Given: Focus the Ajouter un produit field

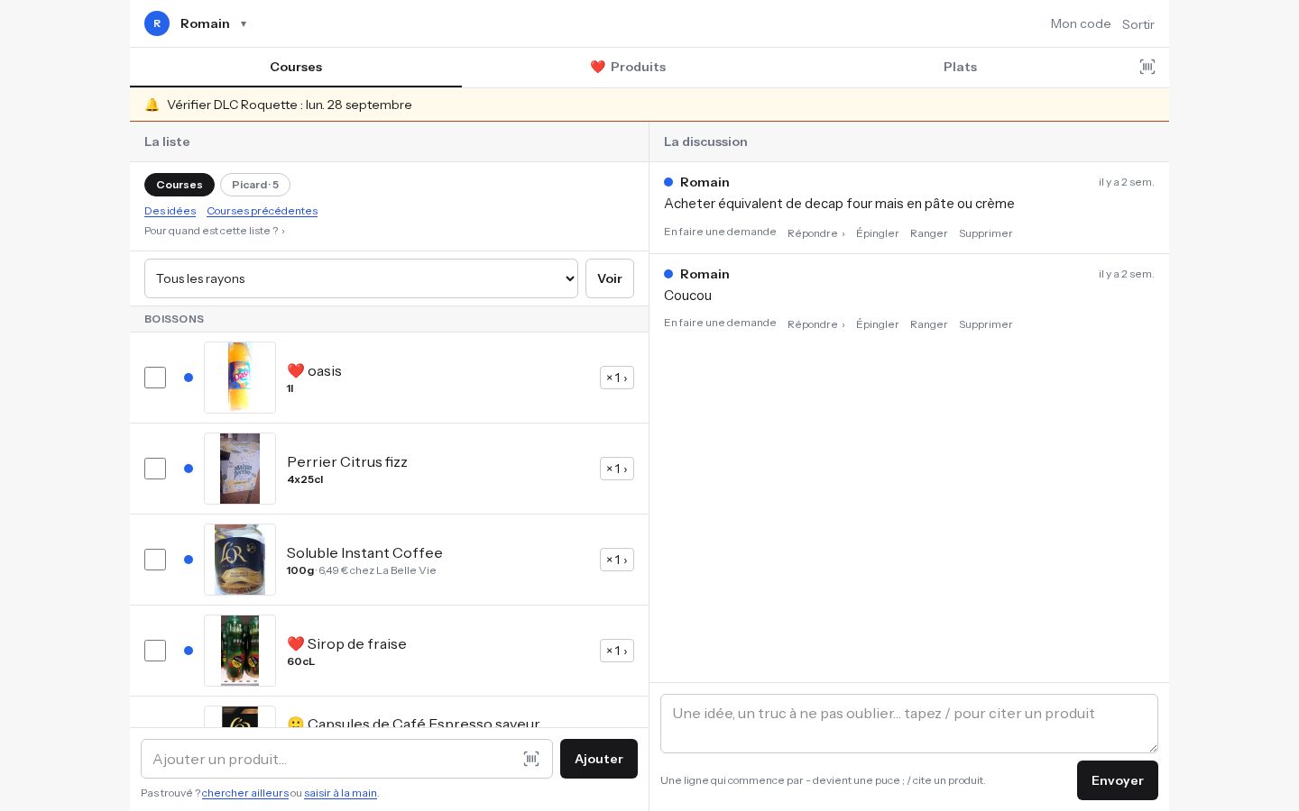Looking at the screenshot, I should point(346,759).
